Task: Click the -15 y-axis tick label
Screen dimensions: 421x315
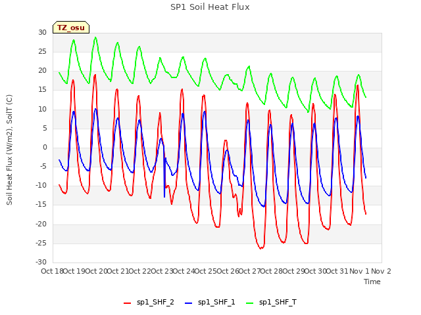Action: point(41,205)
